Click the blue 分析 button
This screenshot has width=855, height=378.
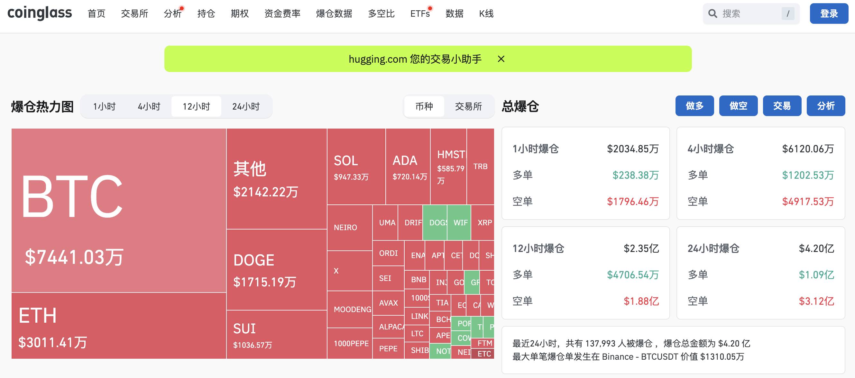pos(825,106)
